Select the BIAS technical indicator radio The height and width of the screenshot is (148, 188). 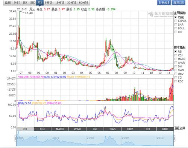[176, 70]
